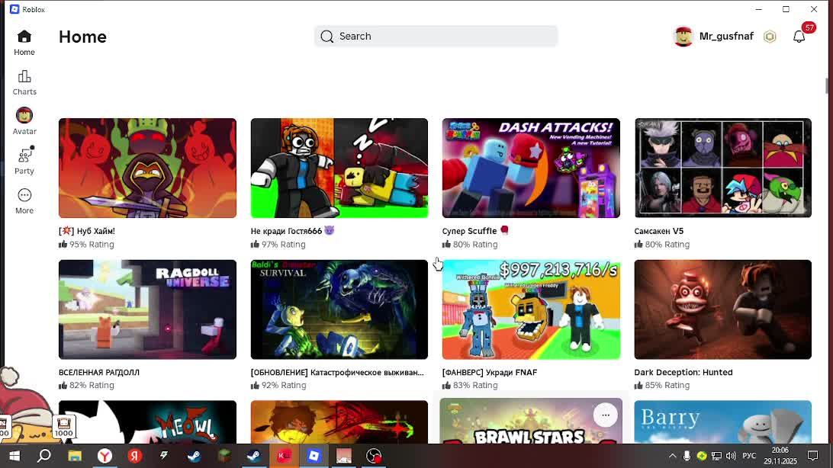833x468 pixels.
Task: Click the [ФАНВЕРС] Укради FNAF title
Action: 489,373
